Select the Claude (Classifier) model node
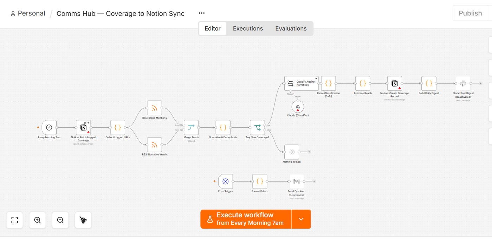The image size is (492, 242). pyautogui.click(x=298, y=107)
